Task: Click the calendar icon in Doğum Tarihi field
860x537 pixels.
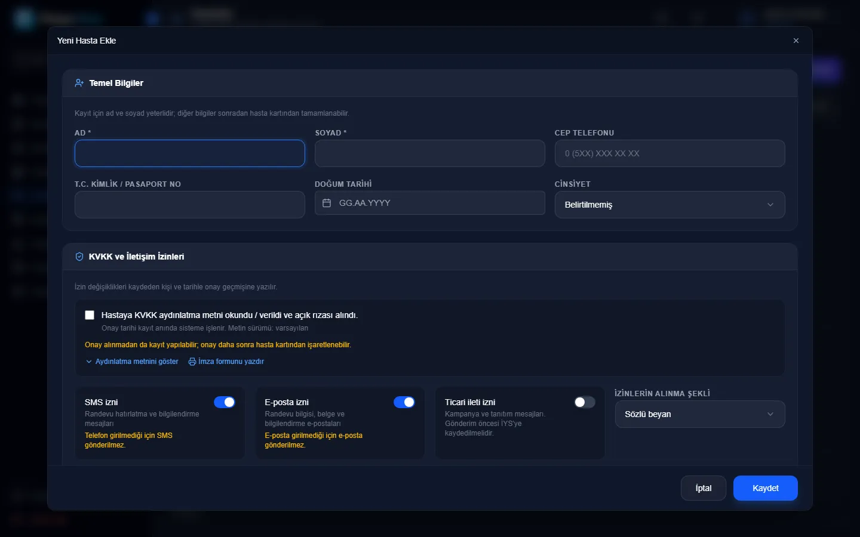Action: click(327, 203)
